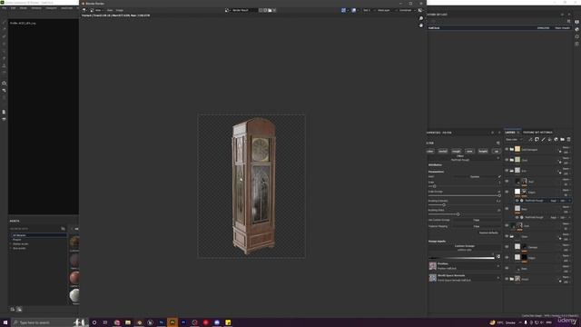
Task: Open the Window menu in Substance Painter
Action: click(x=36, y=8)
